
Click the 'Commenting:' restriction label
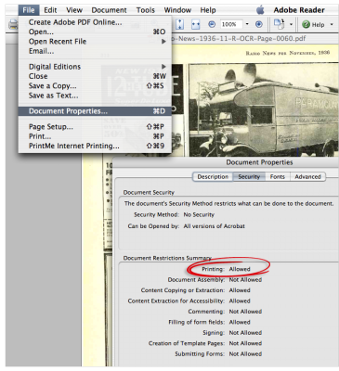click(206, 312)
